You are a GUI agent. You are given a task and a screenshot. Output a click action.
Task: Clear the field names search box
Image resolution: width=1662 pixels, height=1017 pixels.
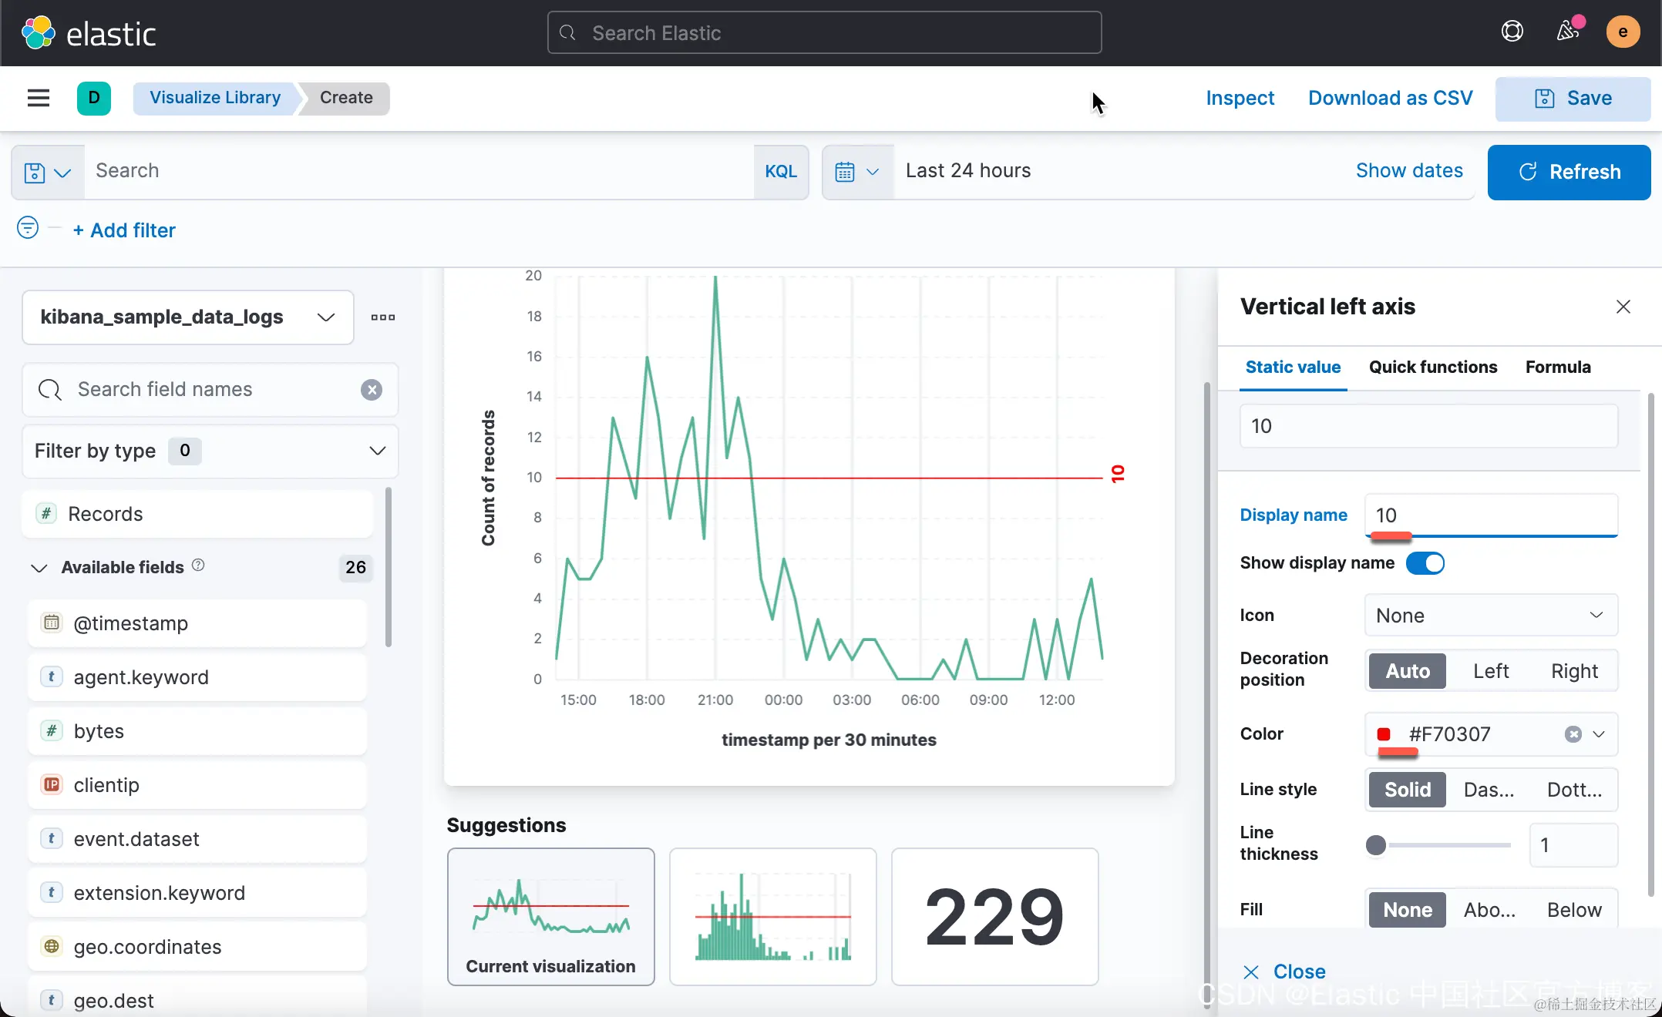(372, 390)
